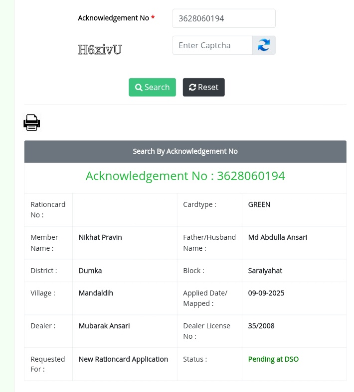Select New Rationcard Application text
354x392 pixels.
[x=123, y=359]
